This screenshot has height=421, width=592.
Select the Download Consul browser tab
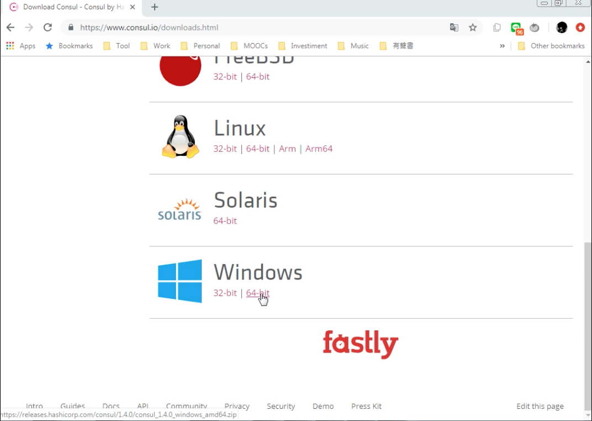(72, 7)
